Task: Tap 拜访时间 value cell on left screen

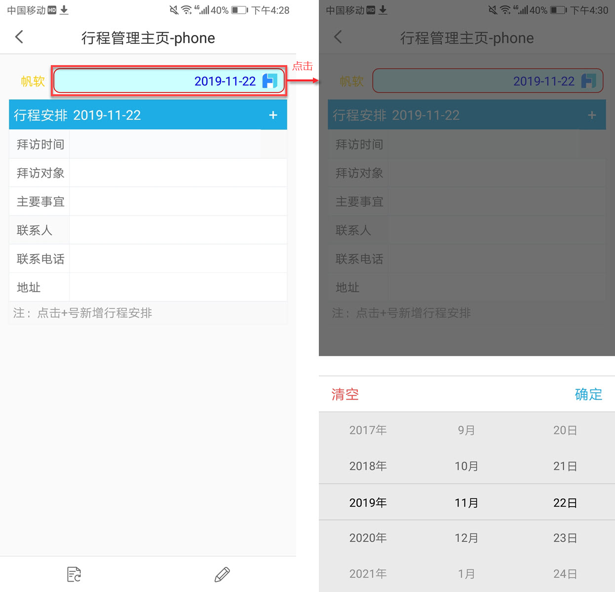Action: pyautogui.click(x=178, y=145)
